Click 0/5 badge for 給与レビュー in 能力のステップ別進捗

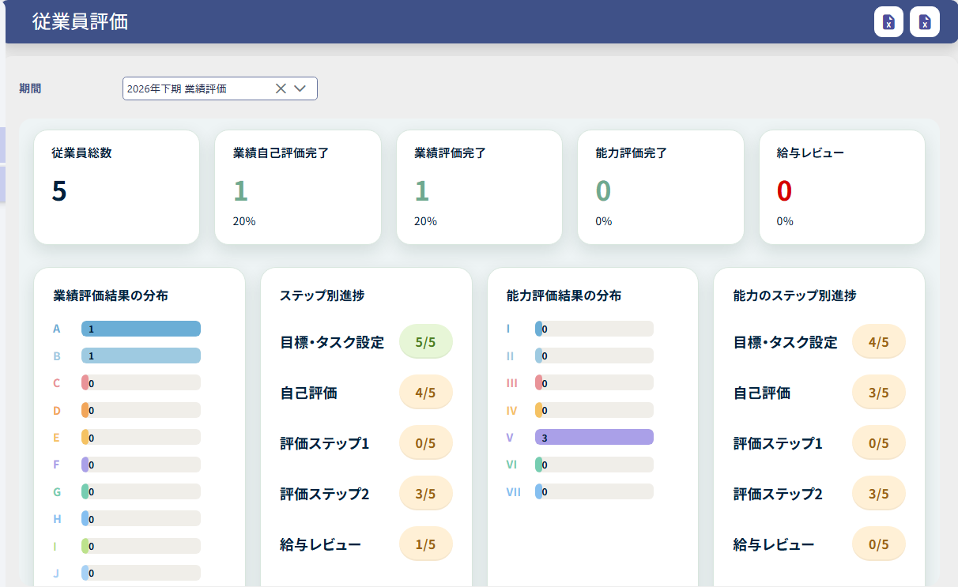point(879,544)
